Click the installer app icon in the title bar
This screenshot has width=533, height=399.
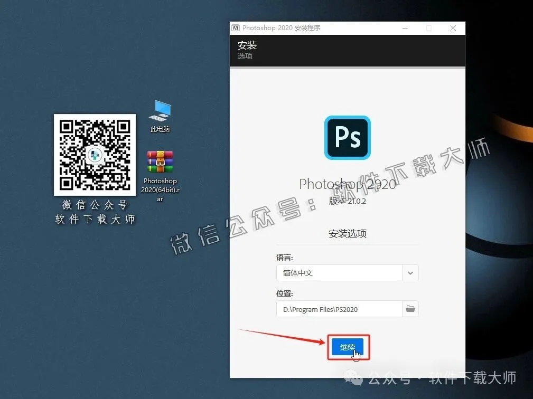[x=235, y=28]
